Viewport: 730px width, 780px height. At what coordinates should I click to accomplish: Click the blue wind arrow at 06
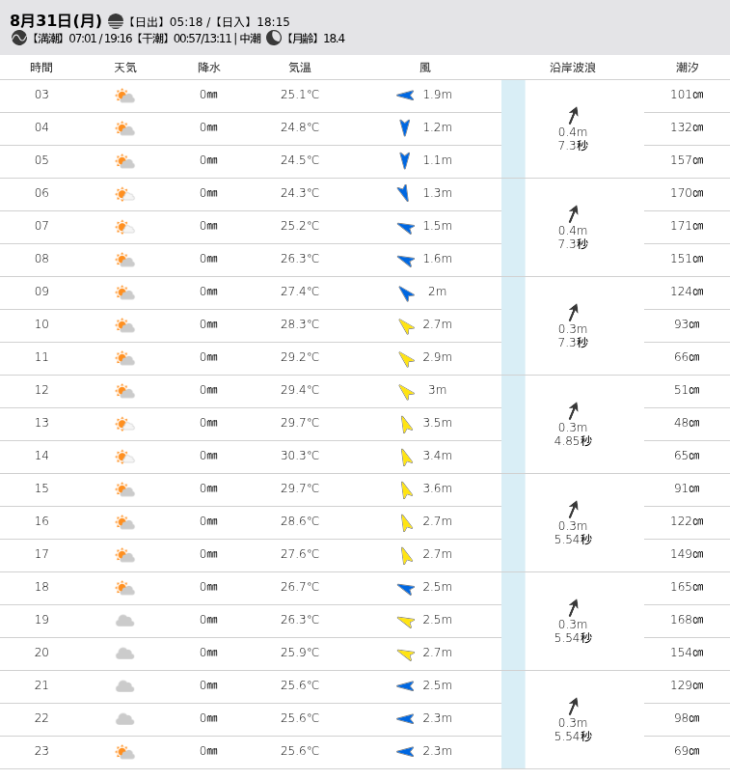coord(403,192)
